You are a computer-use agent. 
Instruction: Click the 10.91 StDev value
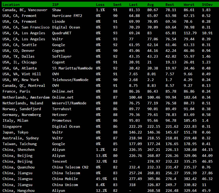pos(207,33)
